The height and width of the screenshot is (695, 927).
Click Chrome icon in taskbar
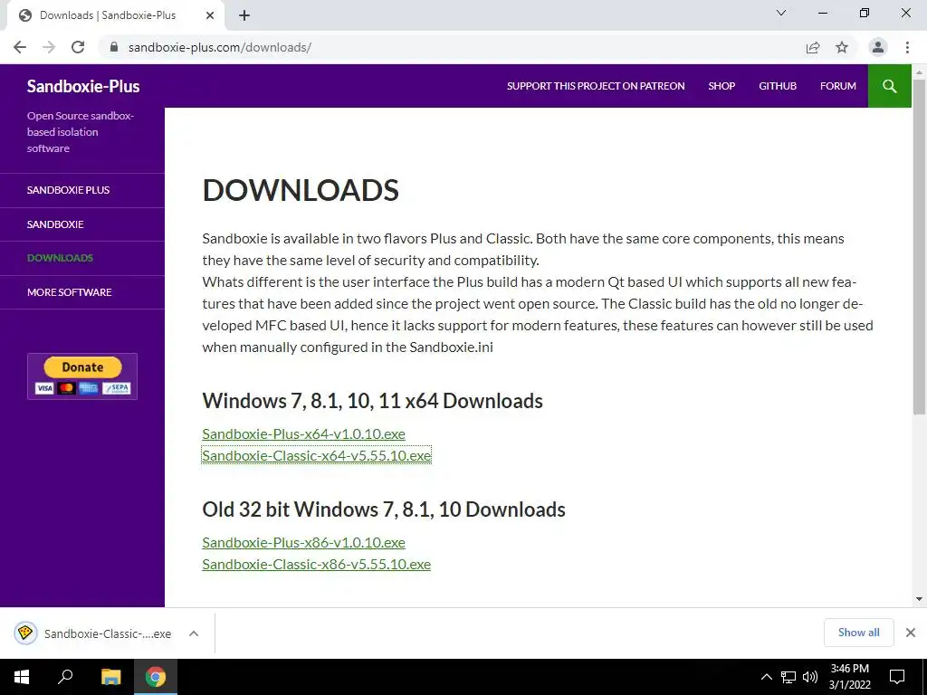156,677
